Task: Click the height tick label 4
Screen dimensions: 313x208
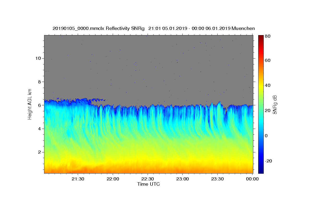Action: pos(39,129)
